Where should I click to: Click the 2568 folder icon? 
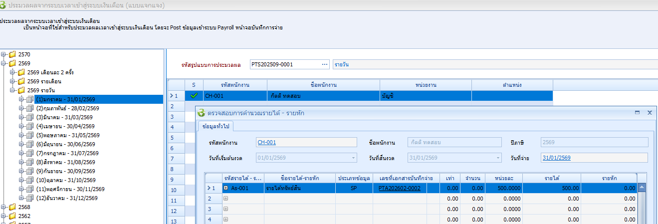12,207
